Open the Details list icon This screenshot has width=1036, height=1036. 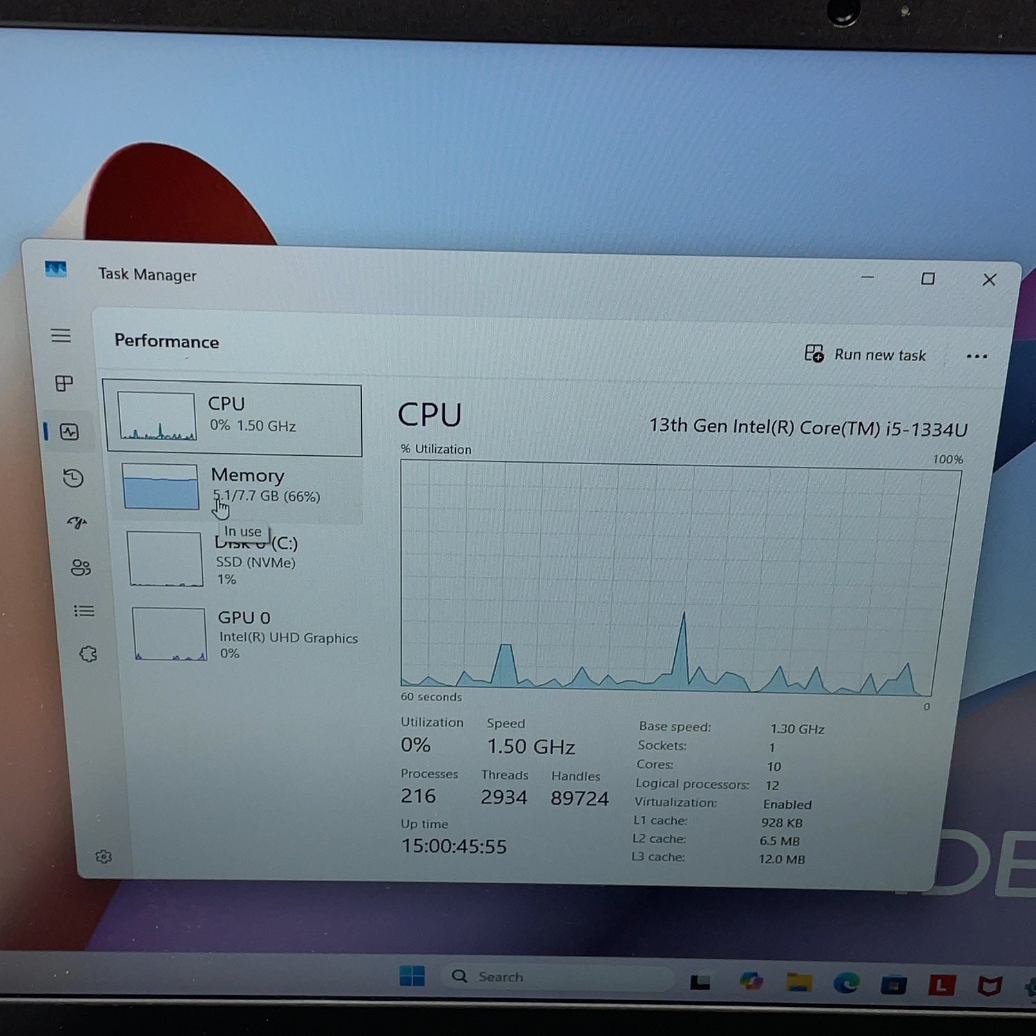pyautogui.click(x=84, y=611)
